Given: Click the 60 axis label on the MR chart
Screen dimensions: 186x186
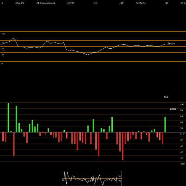Looking at the screenshot, I should pyautogui.click(x=181, y=116).
